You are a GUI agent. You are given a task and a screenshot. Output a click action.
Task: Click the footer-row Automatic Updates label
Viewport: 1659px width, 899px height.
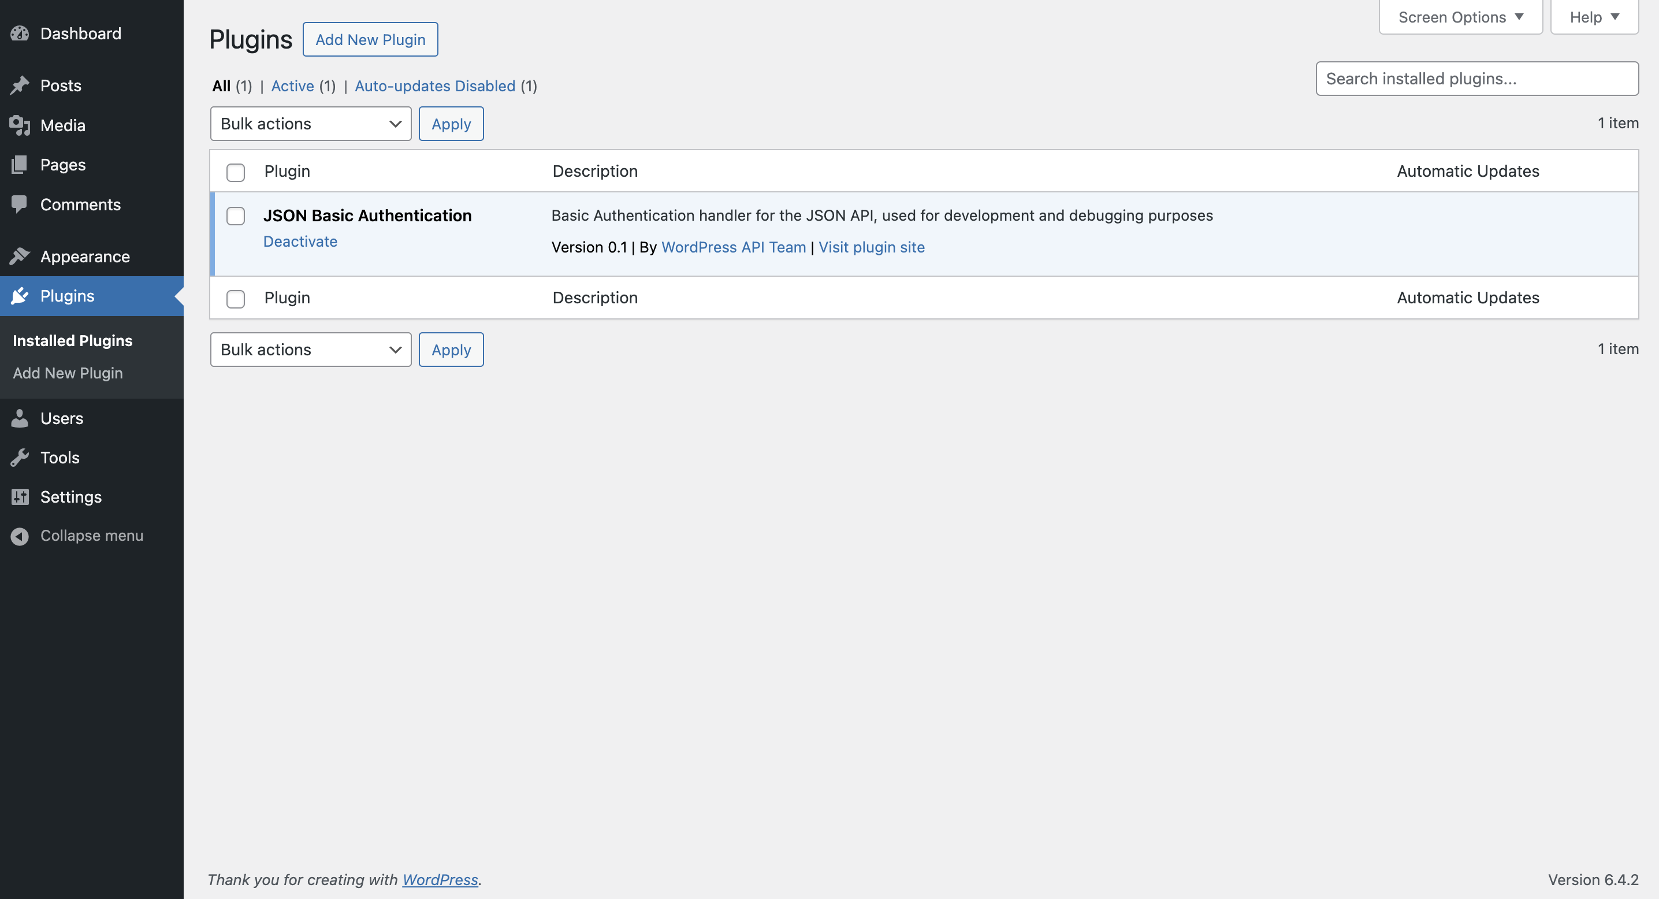pos(1468,298)
